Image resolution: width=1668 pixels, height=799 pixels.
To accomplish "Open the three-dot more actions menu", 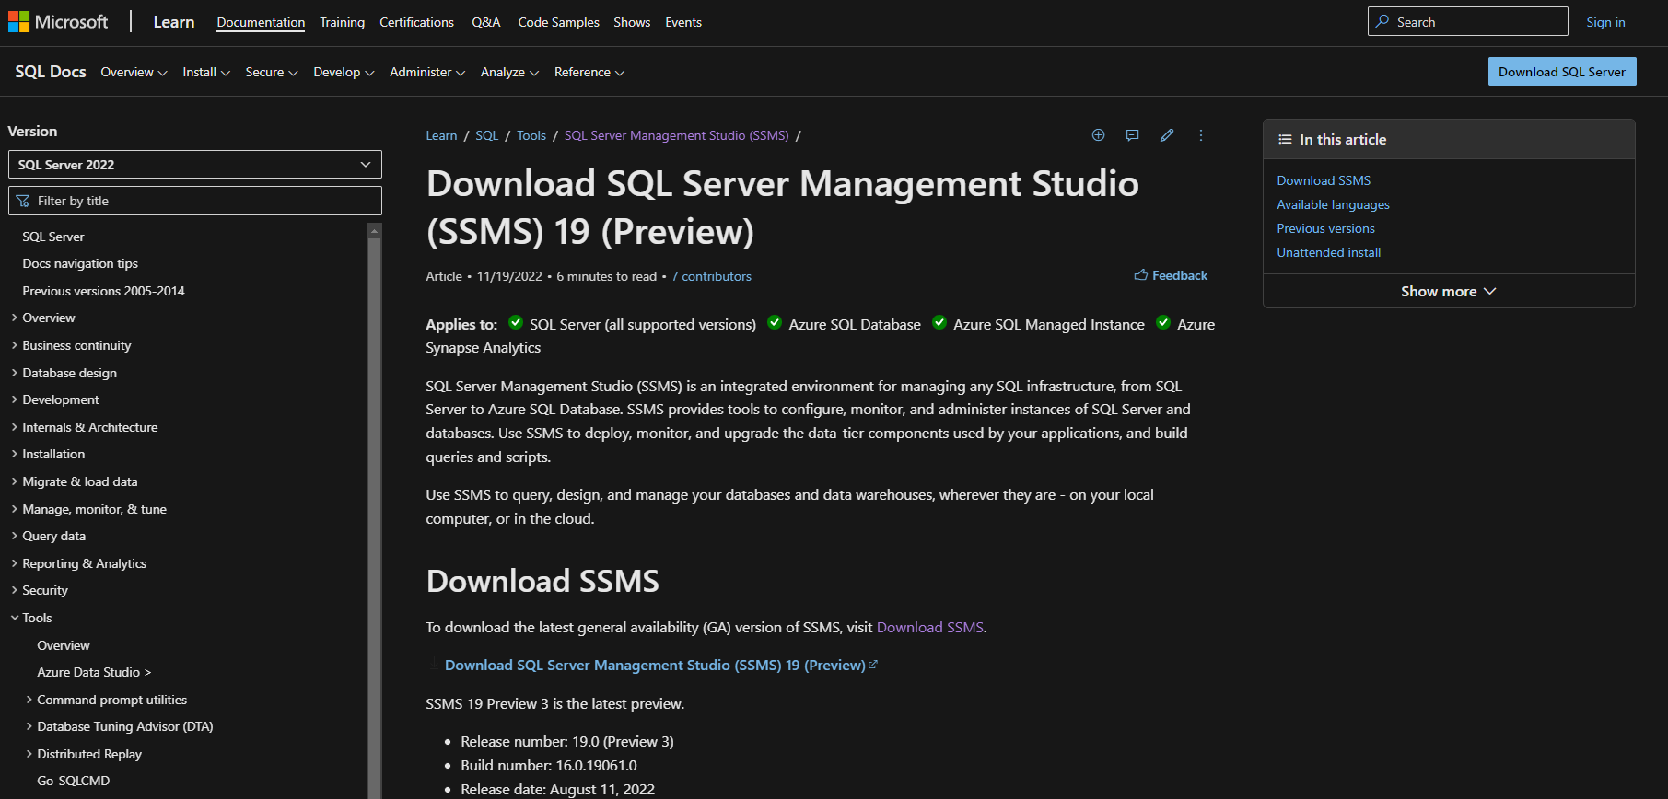I will (x=1200, y=135).
